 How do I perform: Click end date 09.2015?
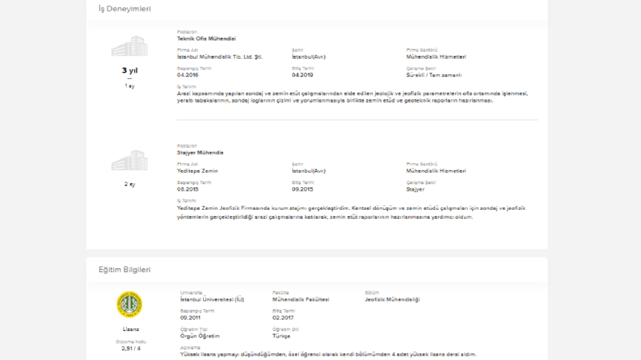pos(302,190)
